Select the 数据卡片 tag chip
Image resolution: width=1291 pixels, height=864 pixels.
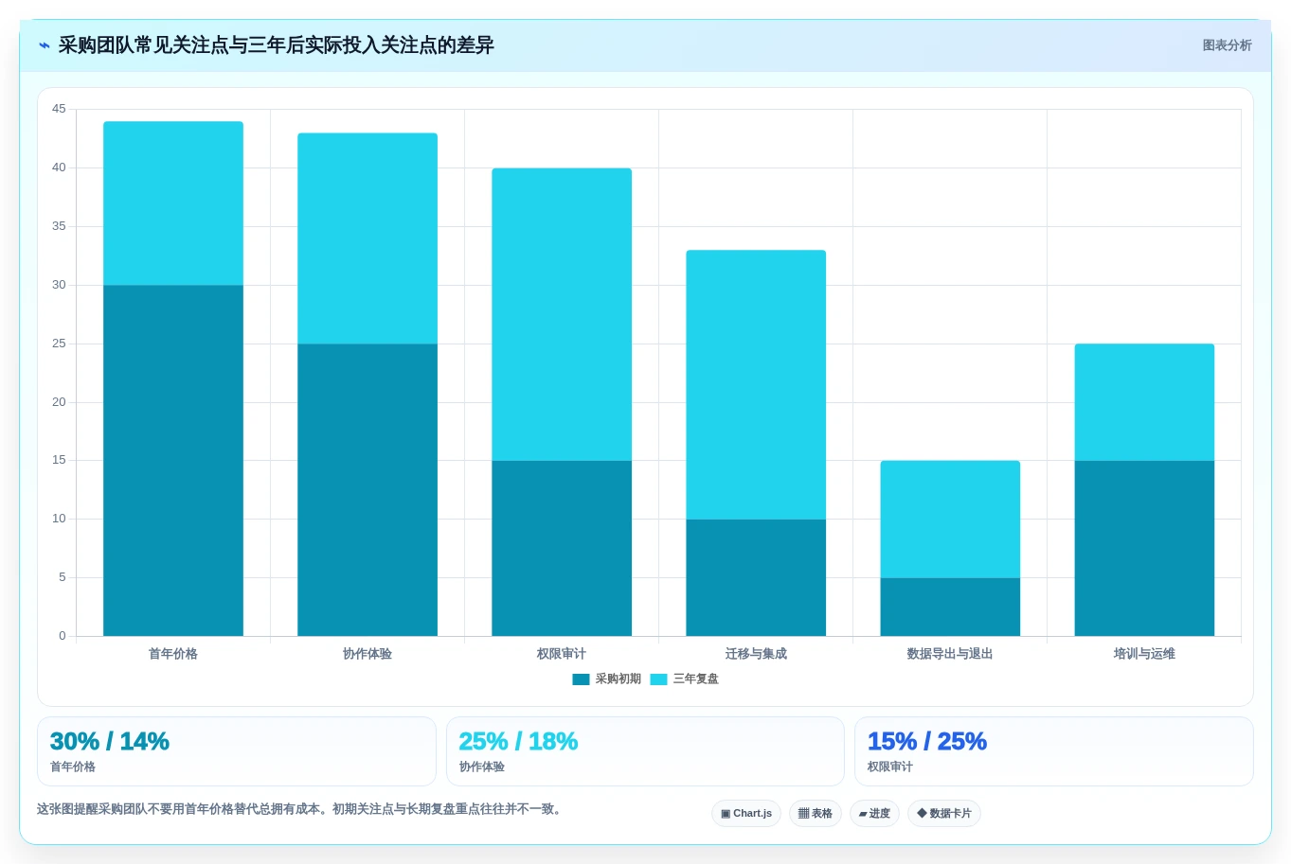coord(944,814)
